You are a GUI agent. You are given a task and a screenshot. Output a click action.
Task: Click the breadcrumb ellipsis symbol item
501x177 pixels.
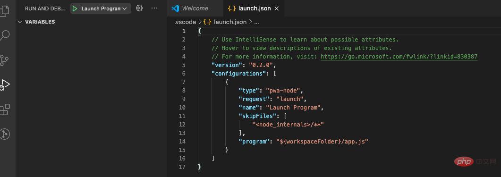coord(256,22)
